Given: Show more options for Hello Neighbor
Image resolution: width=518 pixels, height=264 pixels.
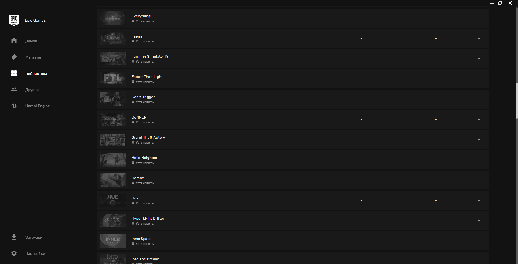Looking at the screenshot, I should coord(479,160).
